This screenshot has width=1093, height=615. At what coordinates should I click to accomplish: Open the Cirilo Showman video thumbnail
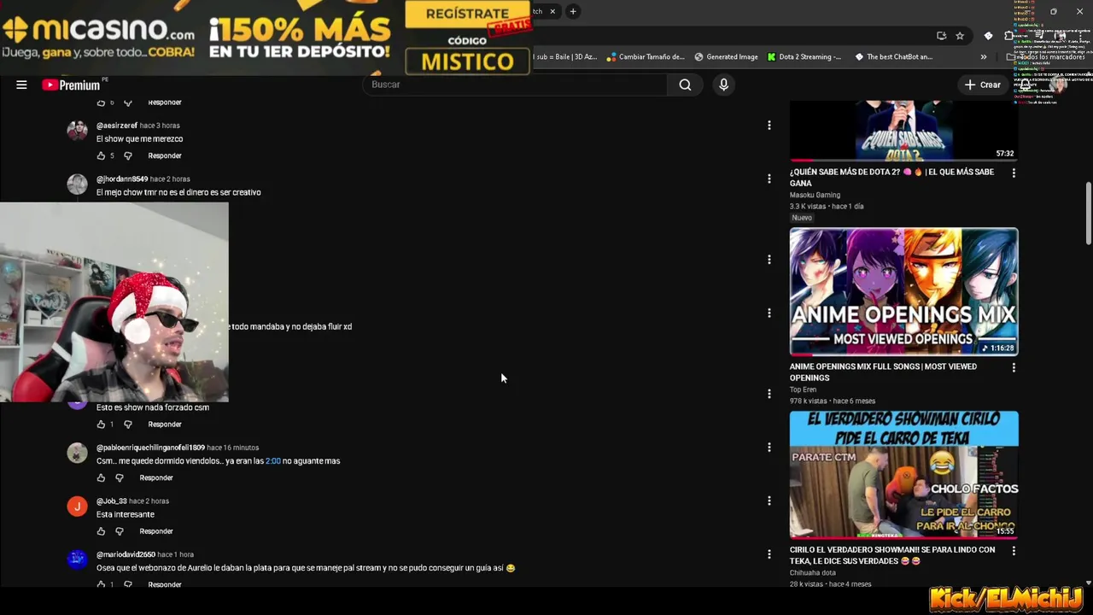[903, 475]
